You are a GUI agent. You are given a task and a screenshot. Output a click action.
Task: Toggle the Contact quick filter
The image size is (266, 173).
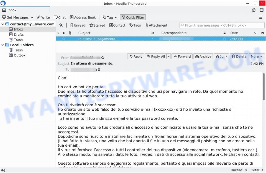tap(117, 25)
